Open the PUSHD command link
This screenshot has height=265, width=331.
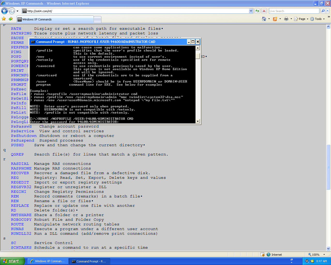pyautogui.click(x=17, y=145)
